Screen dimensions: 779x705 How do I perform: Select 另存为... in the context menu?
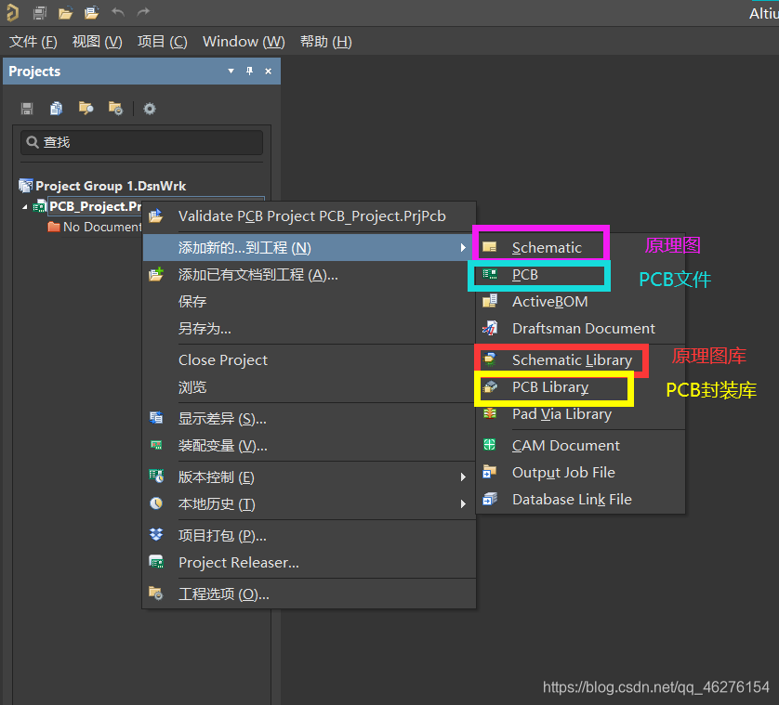pyautogui.click(x=310, y=328)
